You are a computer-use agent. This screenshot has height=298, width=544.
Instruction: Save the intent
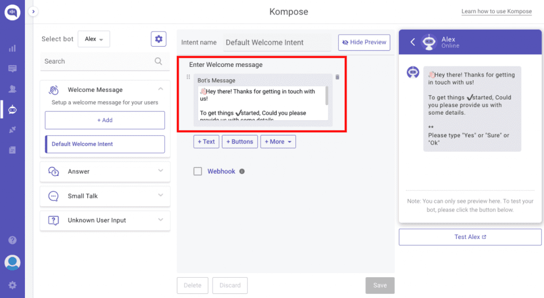[380, 285]
